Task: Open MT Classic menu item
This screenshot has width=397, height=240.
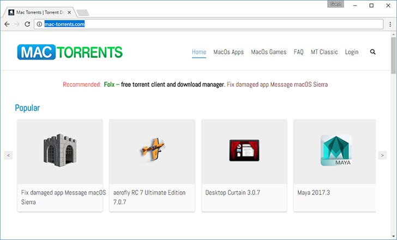Action: pyautogui.click(x=324, y=52)
